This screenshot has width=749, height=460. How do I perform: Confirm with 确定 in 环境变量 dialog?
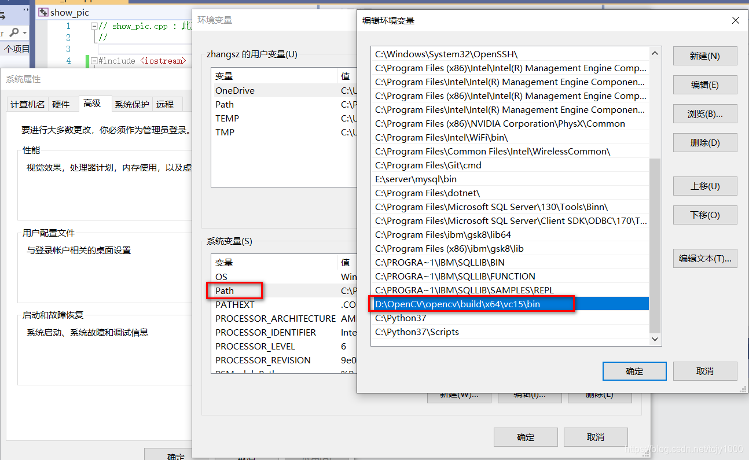point(526,437)
